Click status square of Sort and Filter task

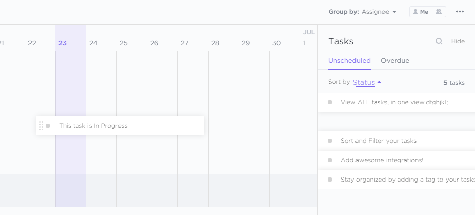330,141
